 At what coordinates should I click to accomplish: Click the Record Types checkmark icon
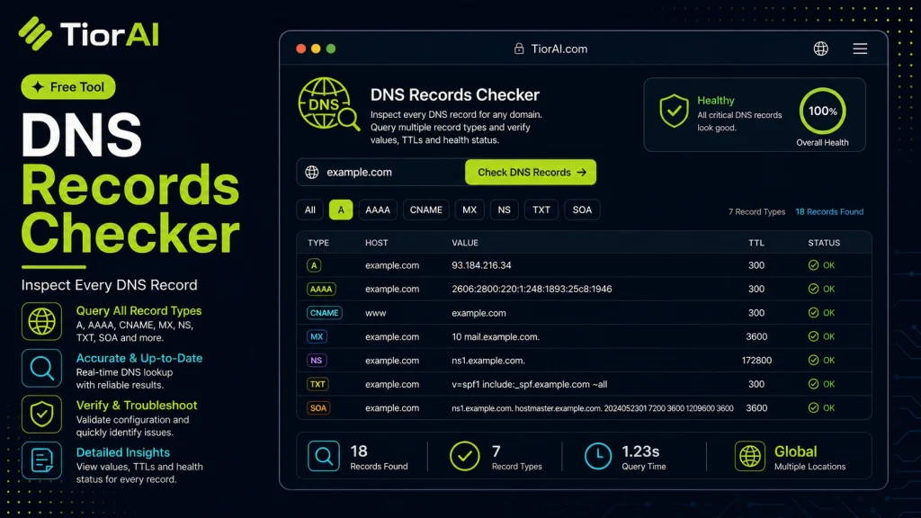(465, 456)
